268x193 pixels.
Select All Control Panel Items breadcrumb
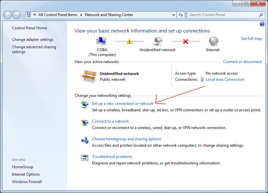[58, 15]
